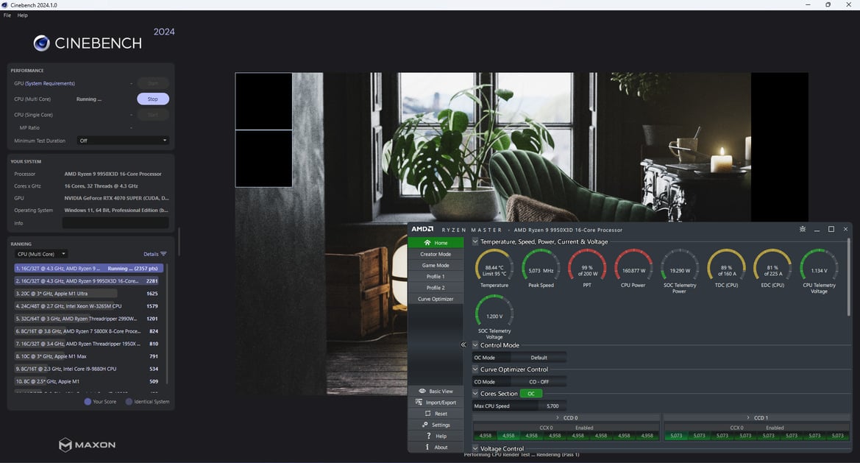Click the Ryzen Master vertical scrollbar
The width and height of the screenshot is (860, 463).
(x=849, y=277)
